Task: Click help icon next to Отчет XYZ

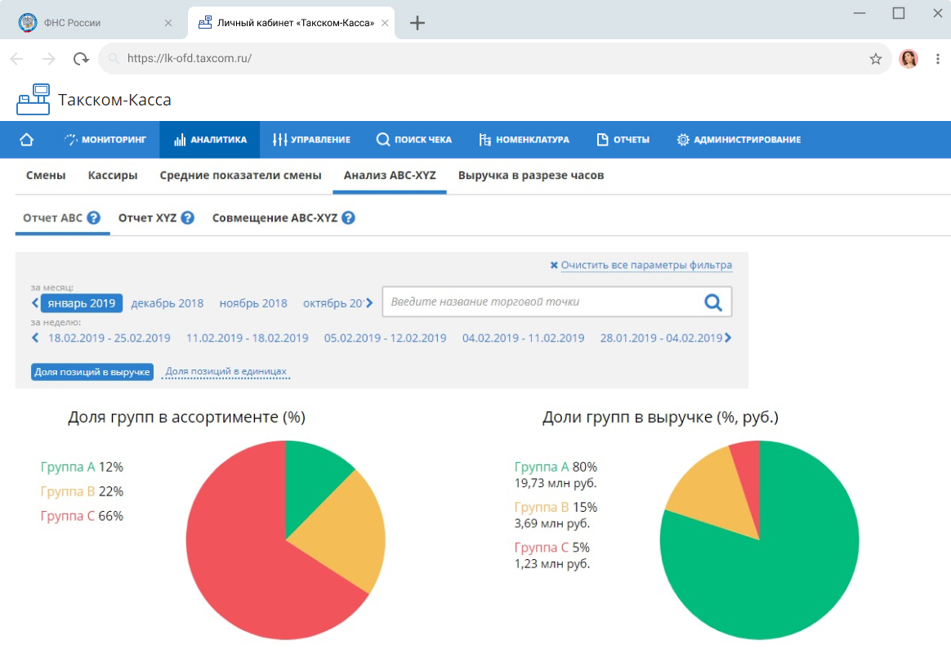Action: pyautogui.click(x=188, y=218)
